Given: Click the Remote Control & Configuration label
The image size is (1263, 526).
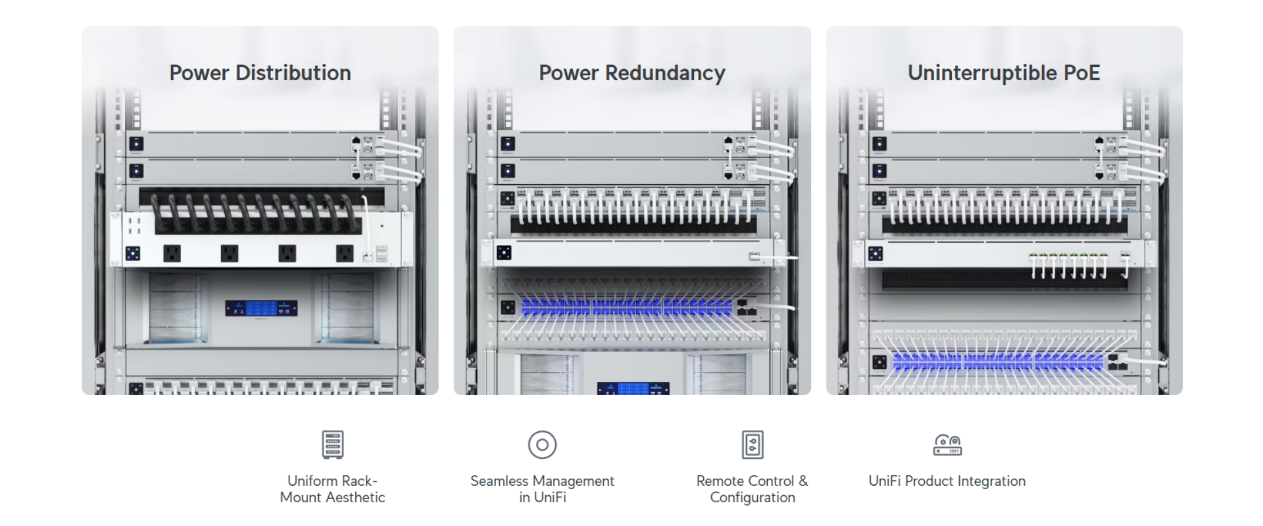Looking at the screenshot, I should coord(753,489).
